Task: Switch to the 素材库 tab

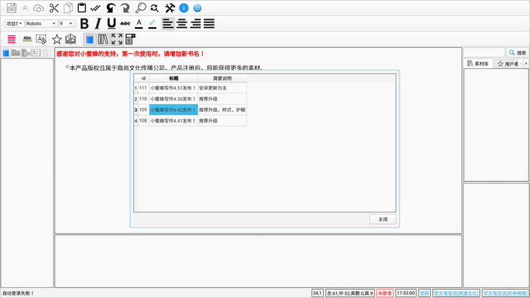Action: 478,64
